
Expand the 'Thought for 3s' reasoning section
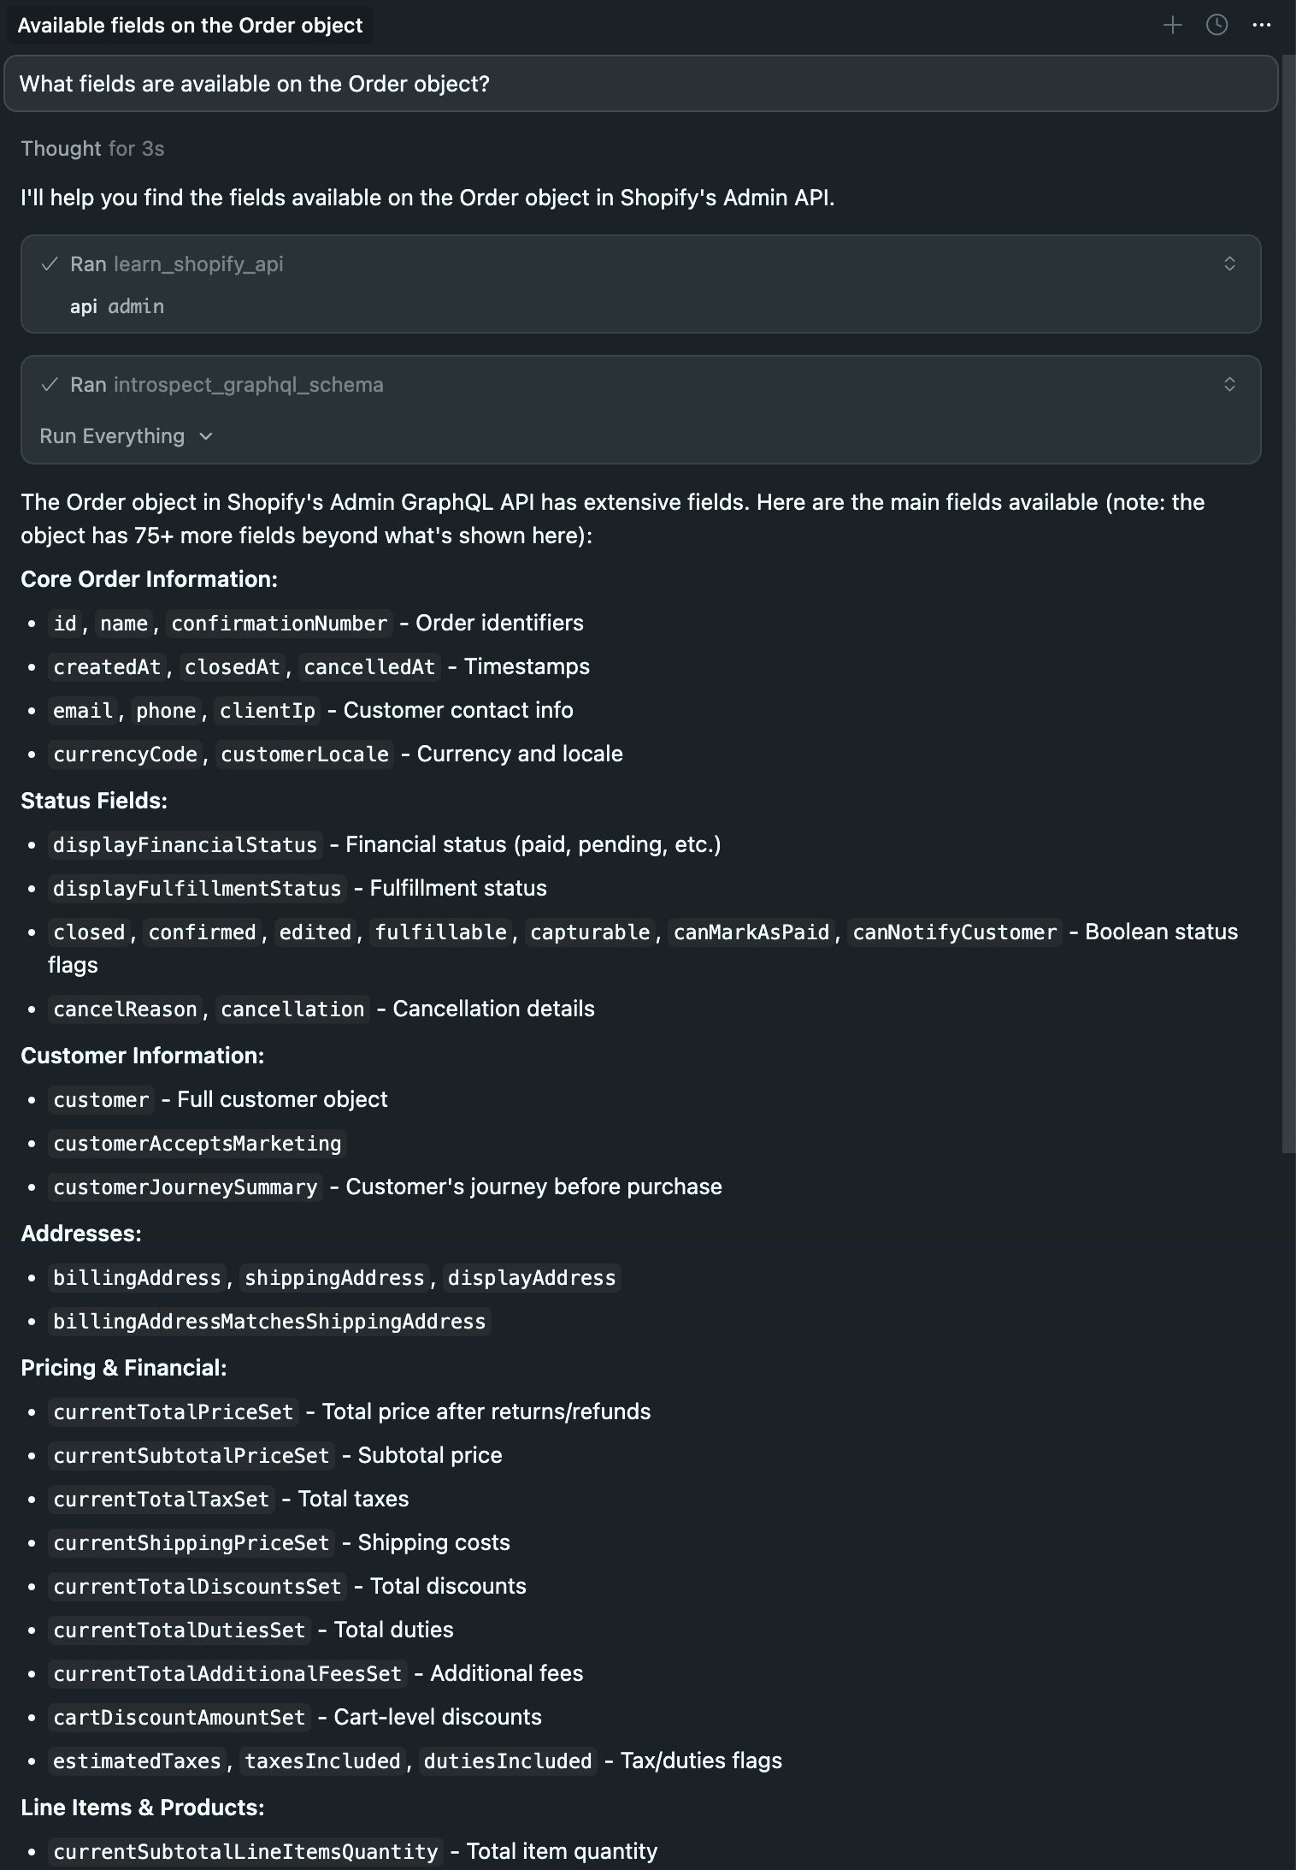pyautogui.click(x=92, y=148)
